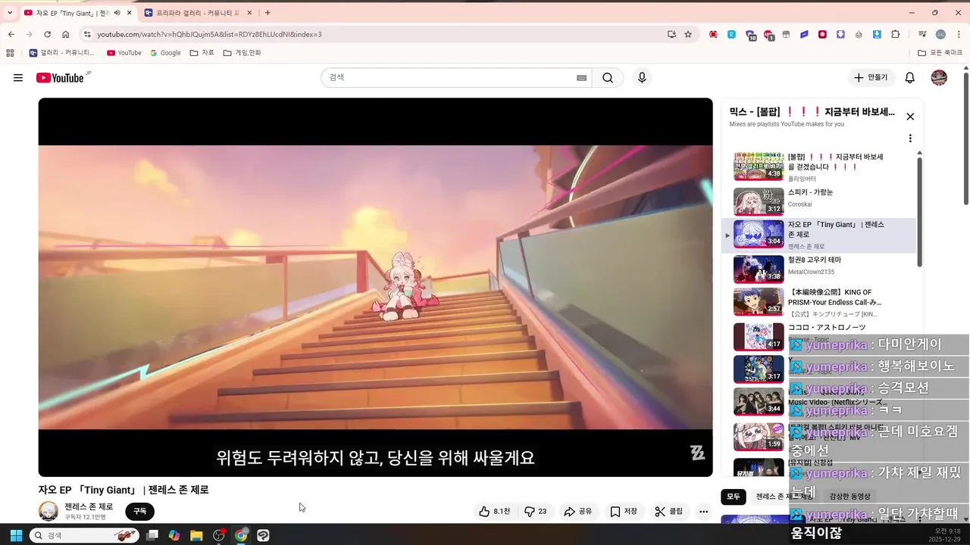This screenshot has height=545, width=970.
Task: View site information icon in the address bar
Action: click(87, 34)
